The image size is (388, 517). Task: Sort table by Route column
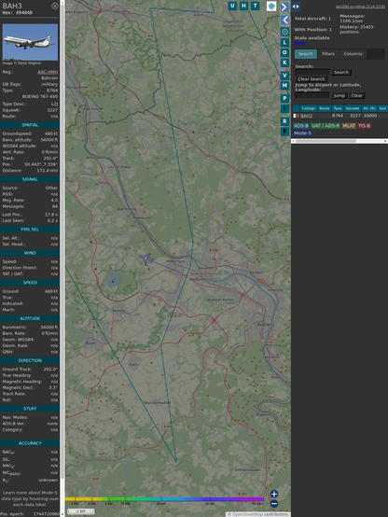click(325, 108)
